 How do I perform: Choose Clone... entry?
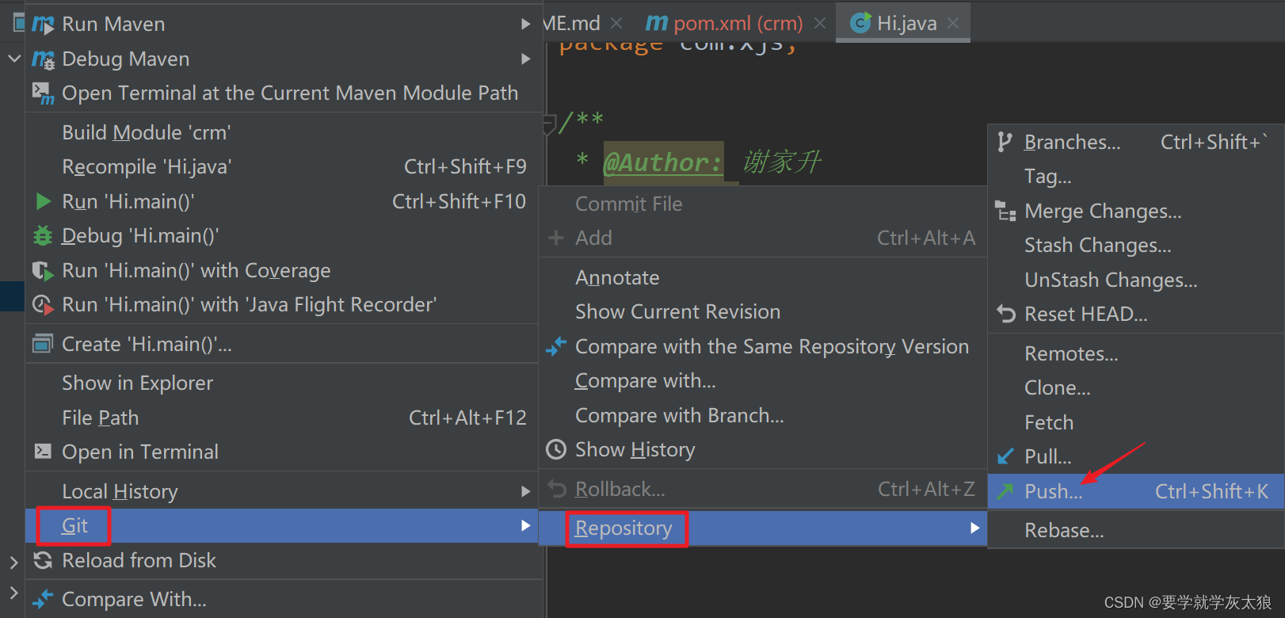[1136, 387]
